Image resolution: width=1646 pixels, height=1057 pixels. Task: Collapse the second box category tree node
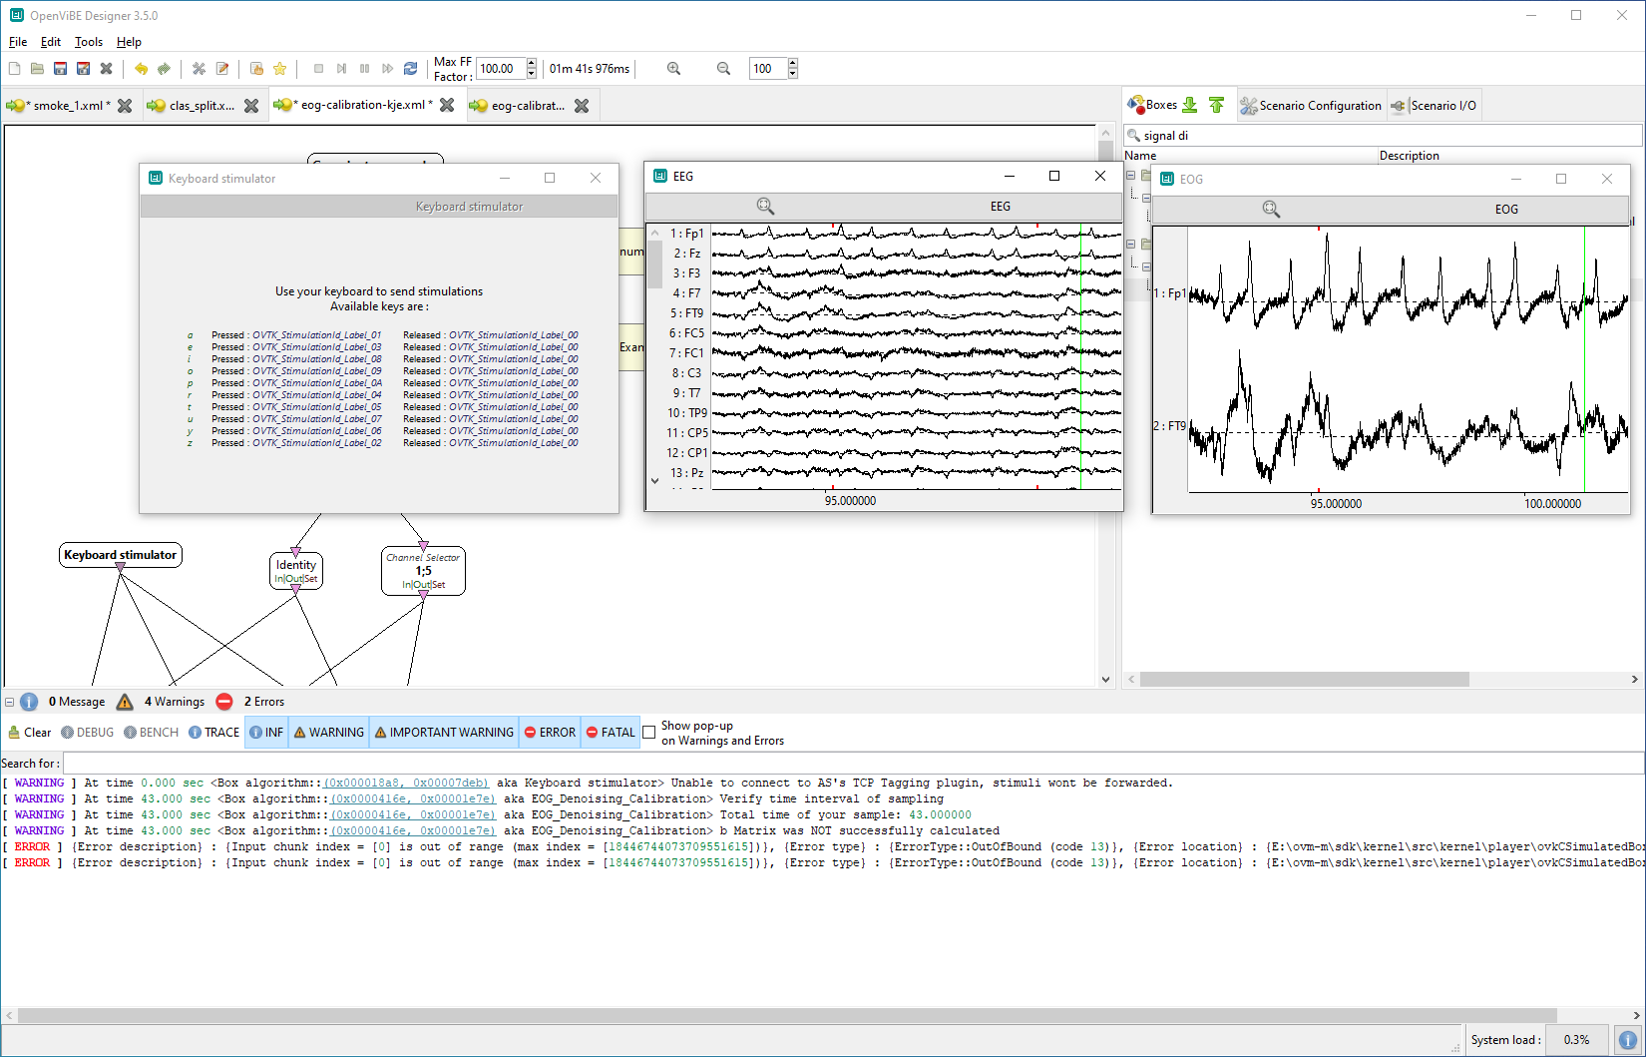(x=1130, y=244)
